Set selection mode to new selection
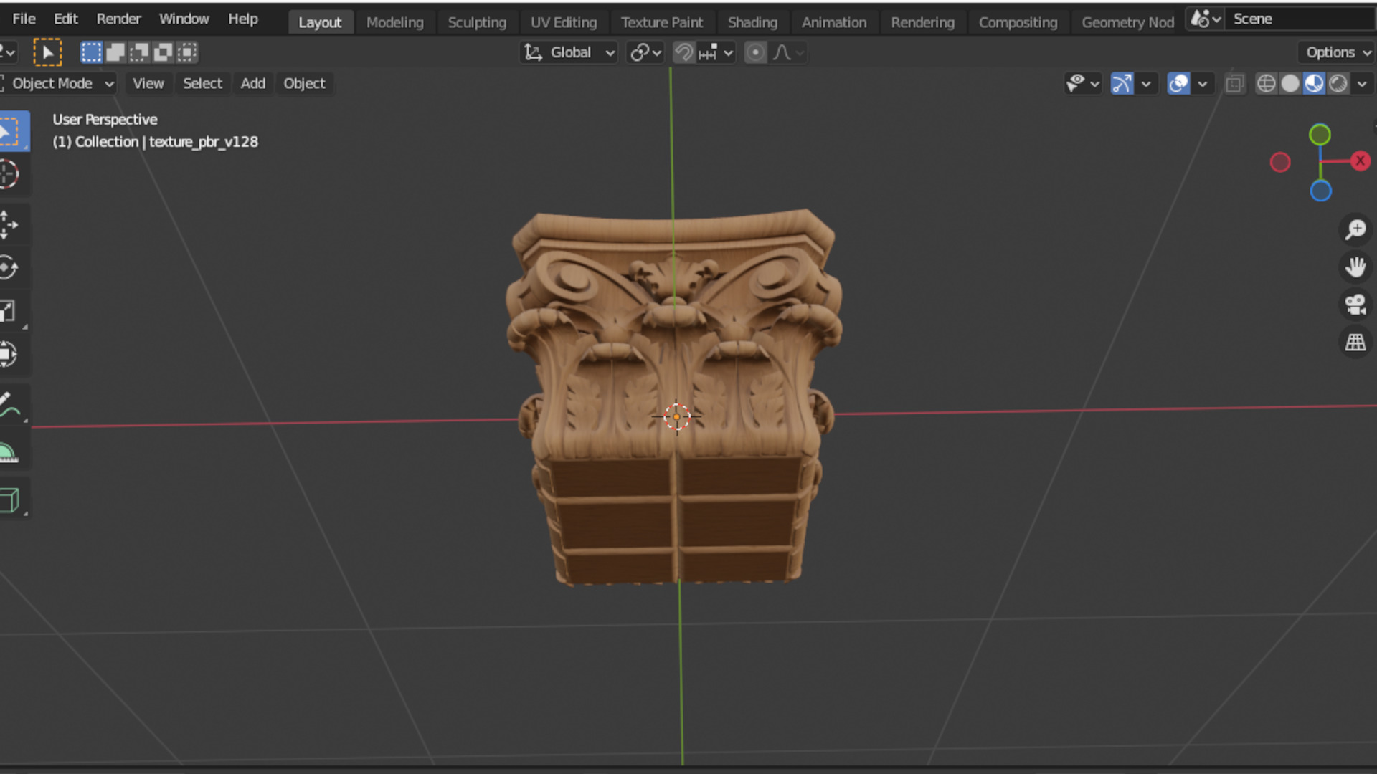 91,52
